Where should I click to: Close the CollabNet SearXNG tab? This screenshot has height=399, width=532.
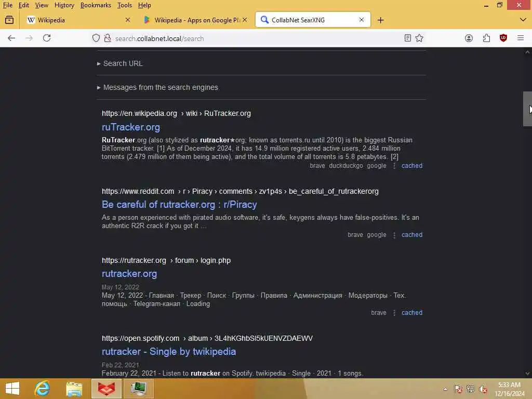click(362, 20)
